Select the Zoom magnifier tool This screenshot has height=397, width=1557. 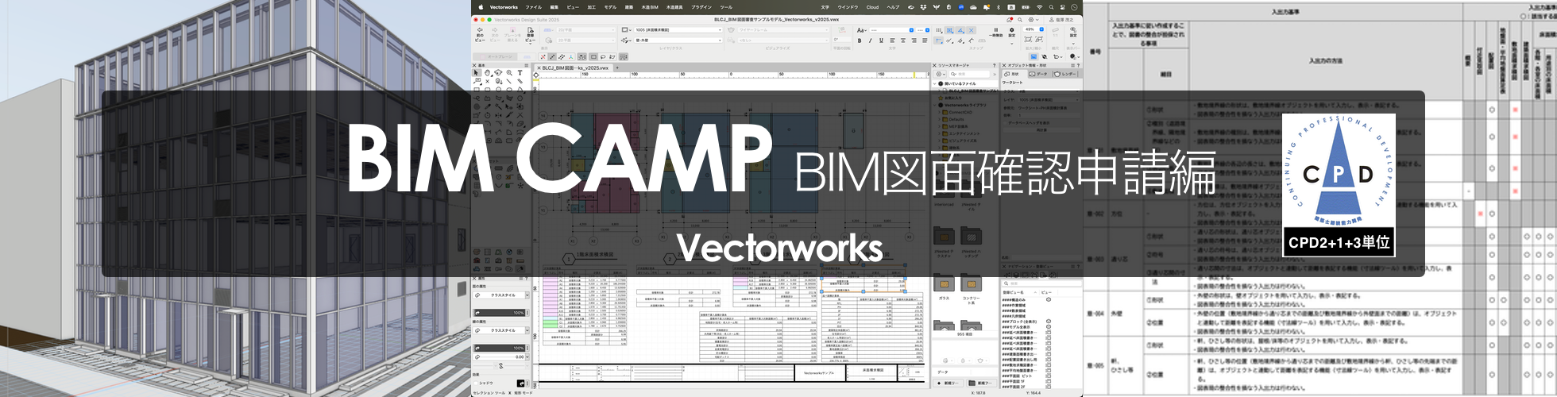(x=509, y=73)
